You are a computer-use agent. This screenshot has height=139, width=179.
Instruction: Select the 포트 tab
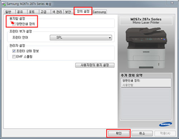pos(33,12)
